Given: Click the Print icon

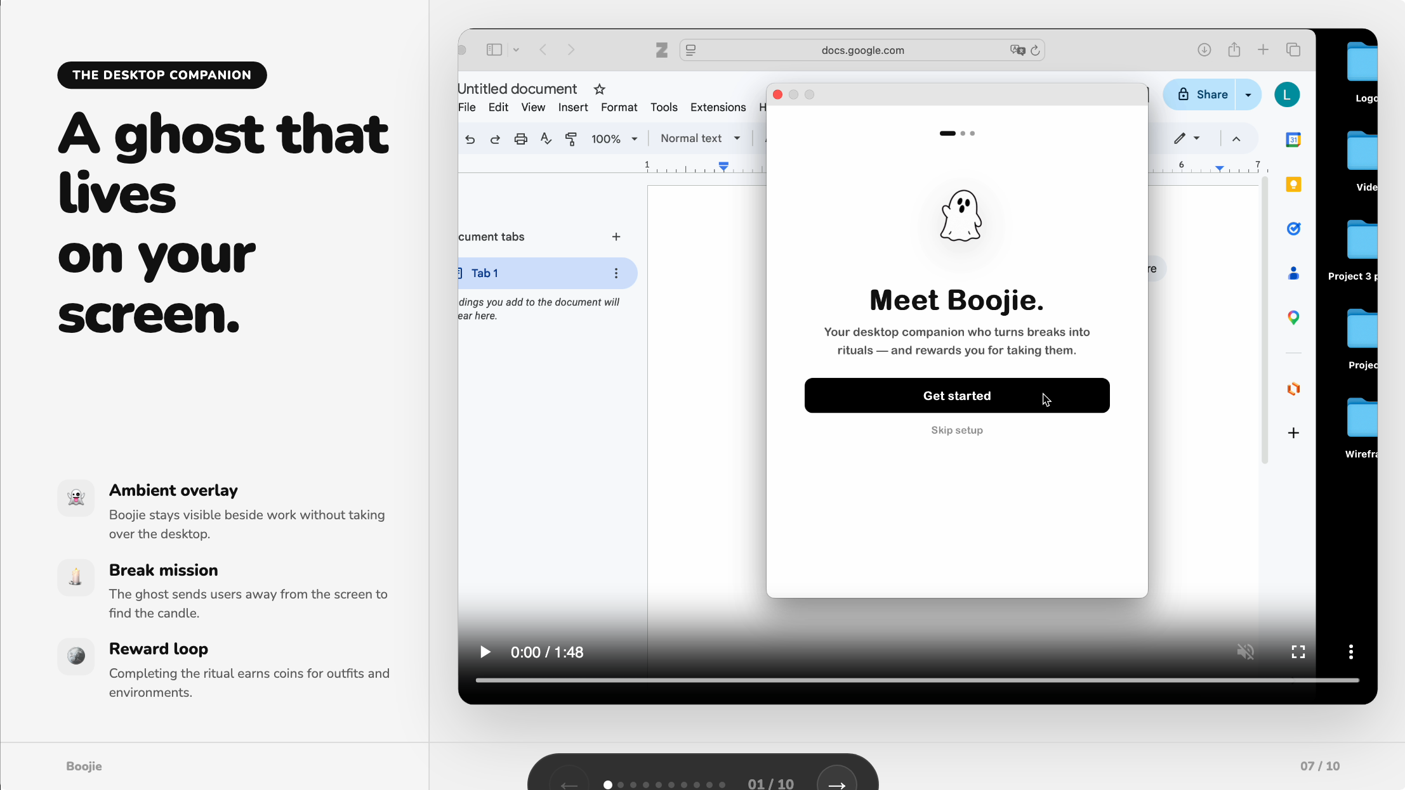Looking at the screenshot, I should (x=520, y=139).
